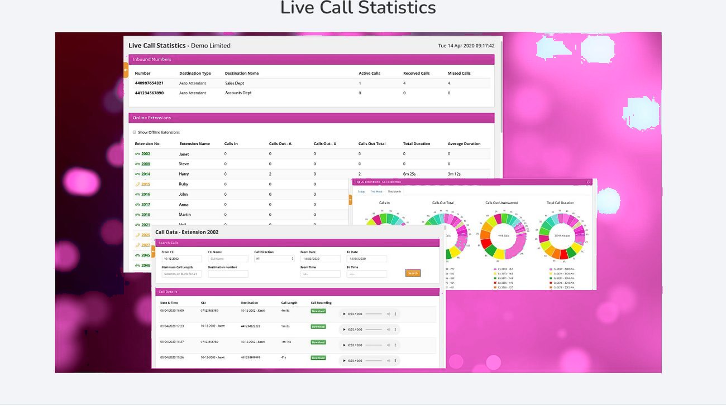Click the From Time field
The image size is (726, 406).
[x=320, y=274]
